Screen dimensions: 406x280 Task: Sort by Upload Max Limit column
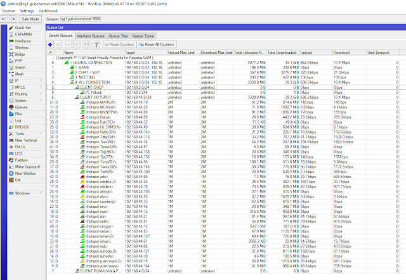point(183,53)
